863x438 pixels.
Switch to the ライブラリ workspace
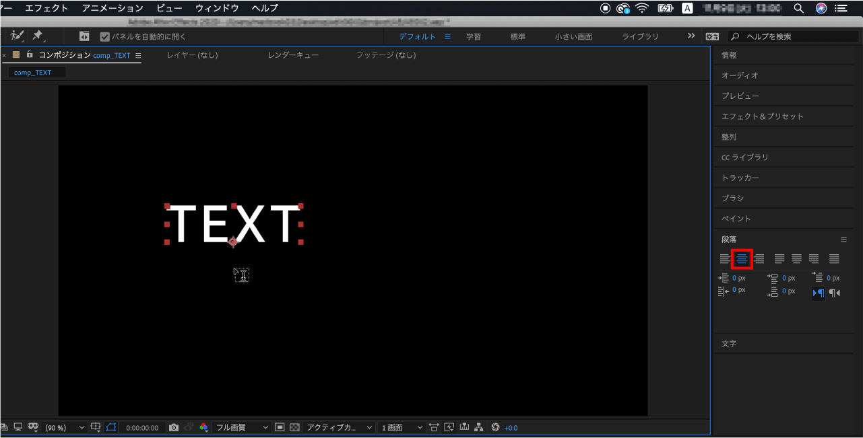pyautogui.click(x=640, y=36)
